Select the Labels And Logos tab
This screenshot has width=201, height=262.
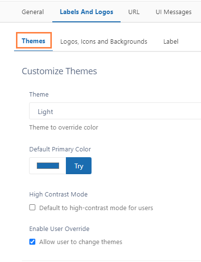click(x=86, y=12)
